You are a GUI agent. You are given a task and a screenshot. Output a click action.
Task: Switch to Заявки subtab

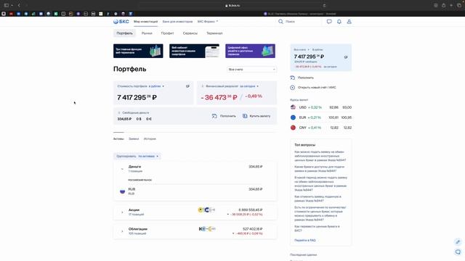134,138
